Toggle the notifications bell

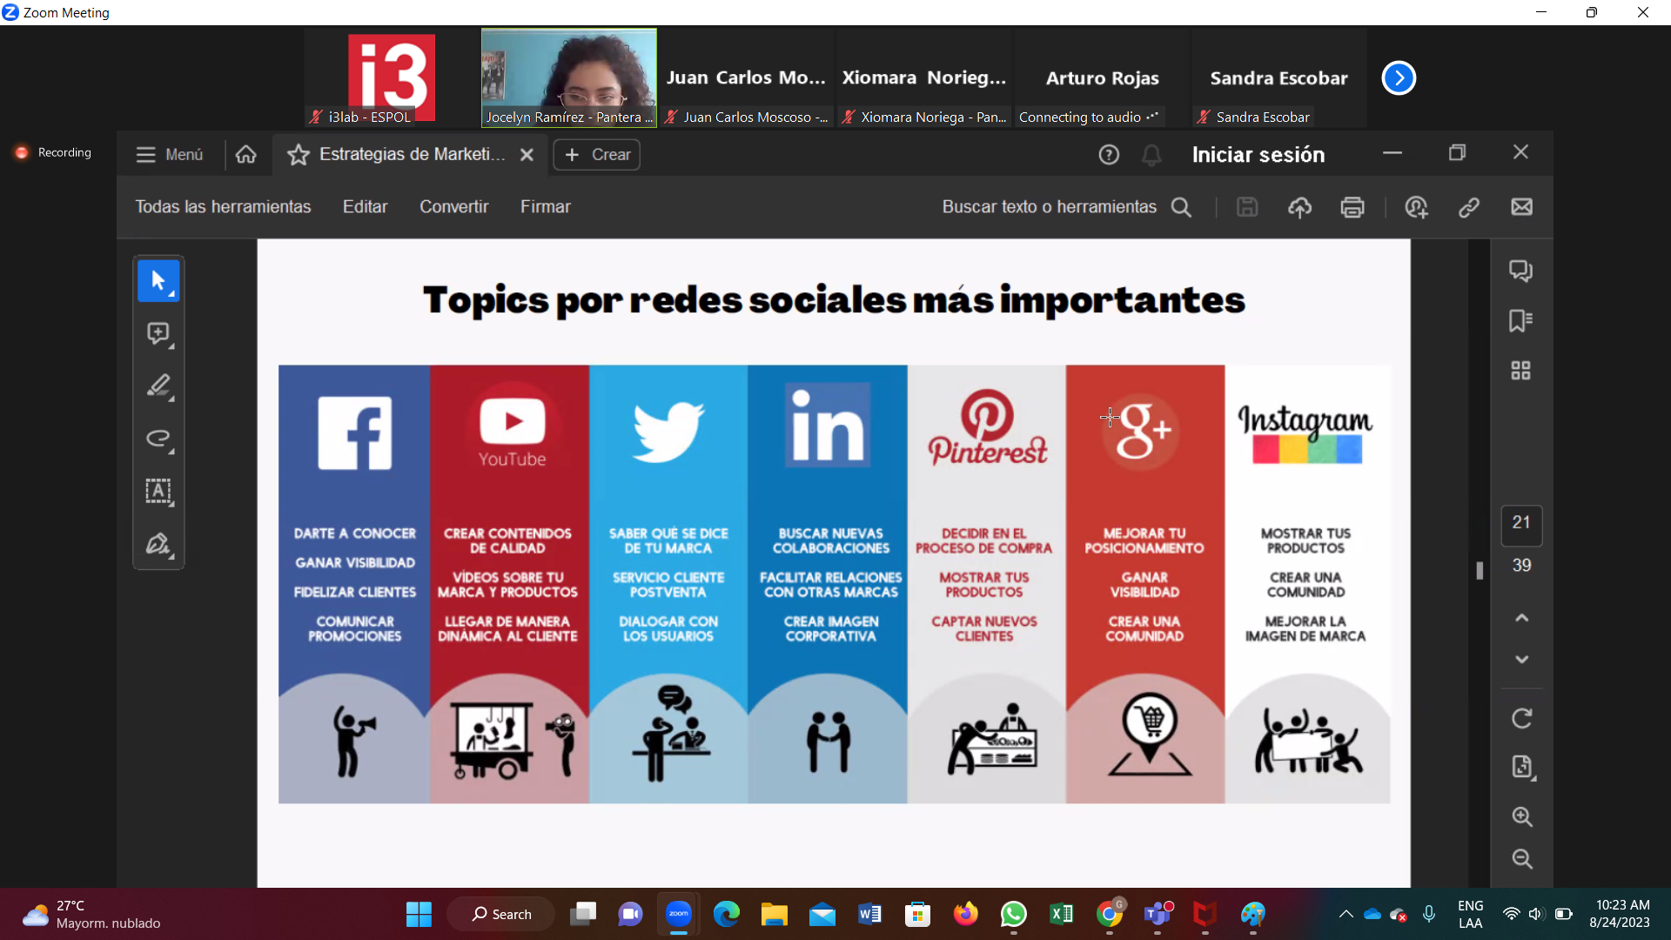tap(1151, 155)
